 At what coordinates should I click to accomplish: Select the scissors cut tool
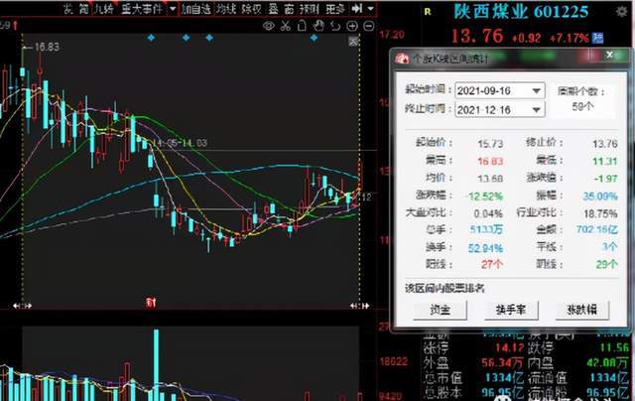pyautogui.click(x=286, y=26)
